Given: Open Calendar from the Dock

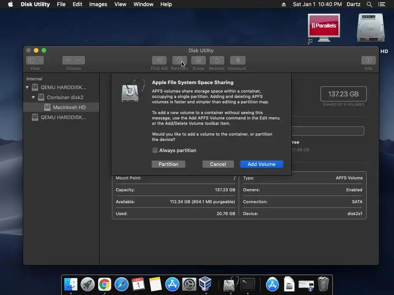Looking at the screenshot, I should point(138,284).
